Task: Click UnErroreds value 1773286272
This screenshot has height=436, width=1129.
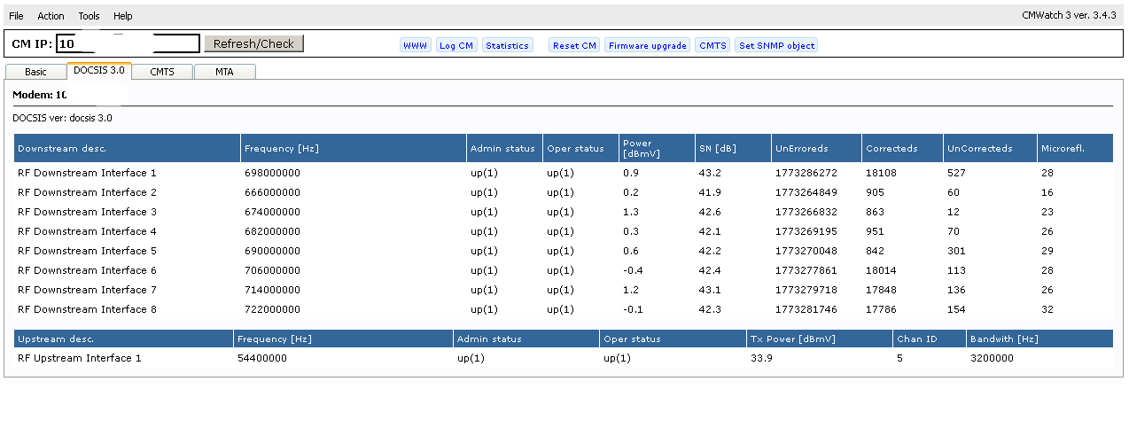Action: 806,173
